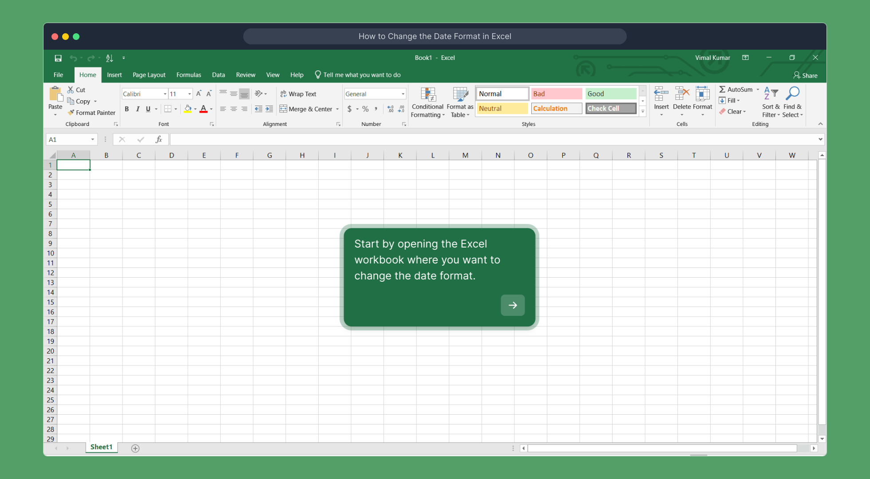Open the Formulas ribbon tab
The width and height of the screenshot is (870, 479).
(189, 75)
